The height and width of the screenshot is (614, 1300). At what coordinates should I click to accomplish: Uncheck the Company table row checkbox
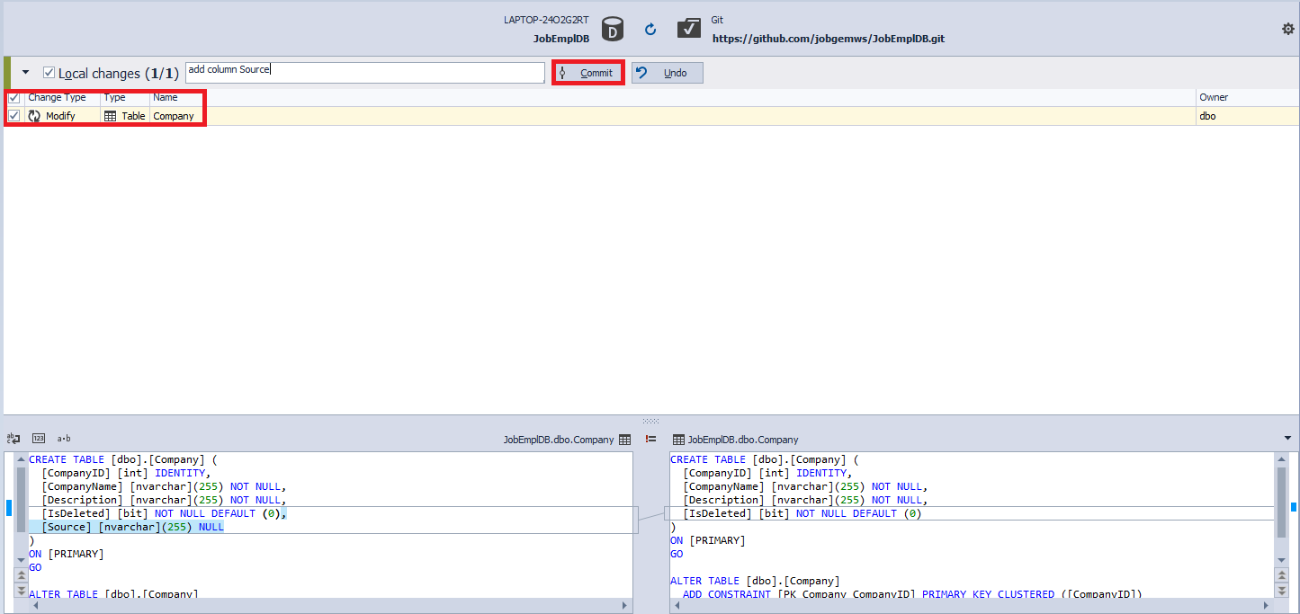tap(14, 115)
